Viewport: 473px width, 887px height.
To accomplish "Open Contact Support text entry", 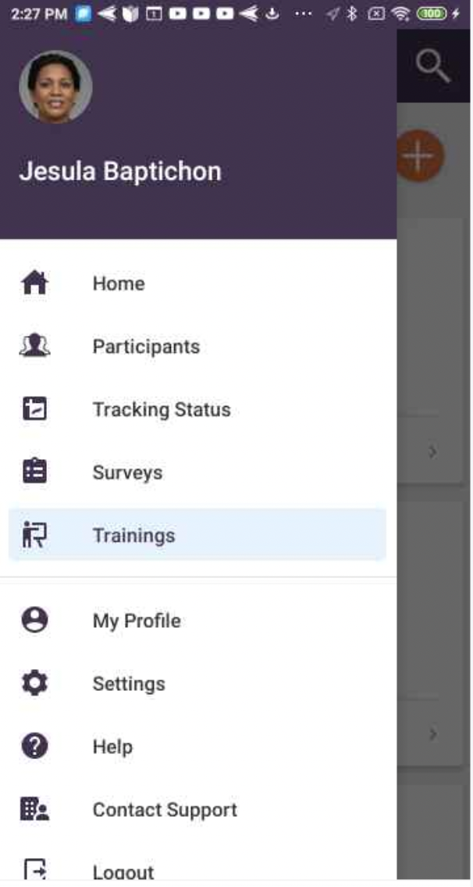I will pyautogui.click(x=165, y=810).
